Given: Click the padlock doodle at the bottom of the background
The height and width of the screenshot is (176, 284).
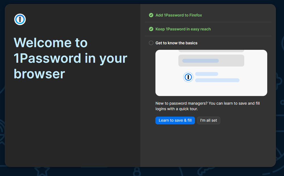Looking at the screenshot, I should pos(137,172).
